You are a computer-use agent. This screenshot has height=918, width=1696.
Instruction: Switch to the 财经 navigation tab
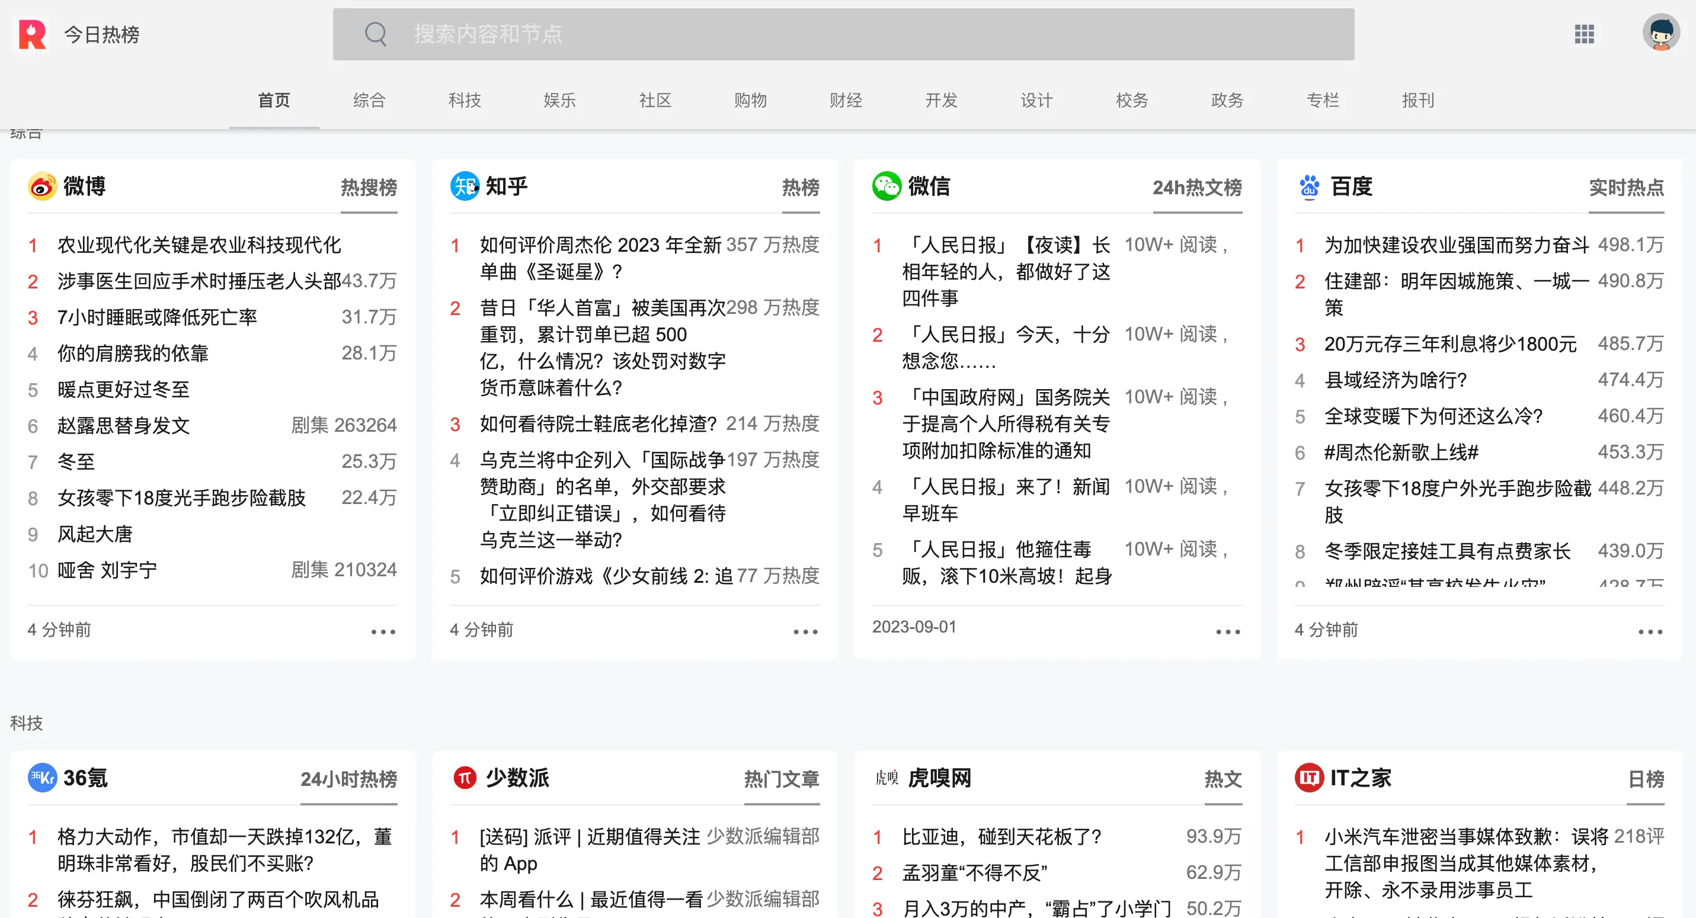(846, 100)
